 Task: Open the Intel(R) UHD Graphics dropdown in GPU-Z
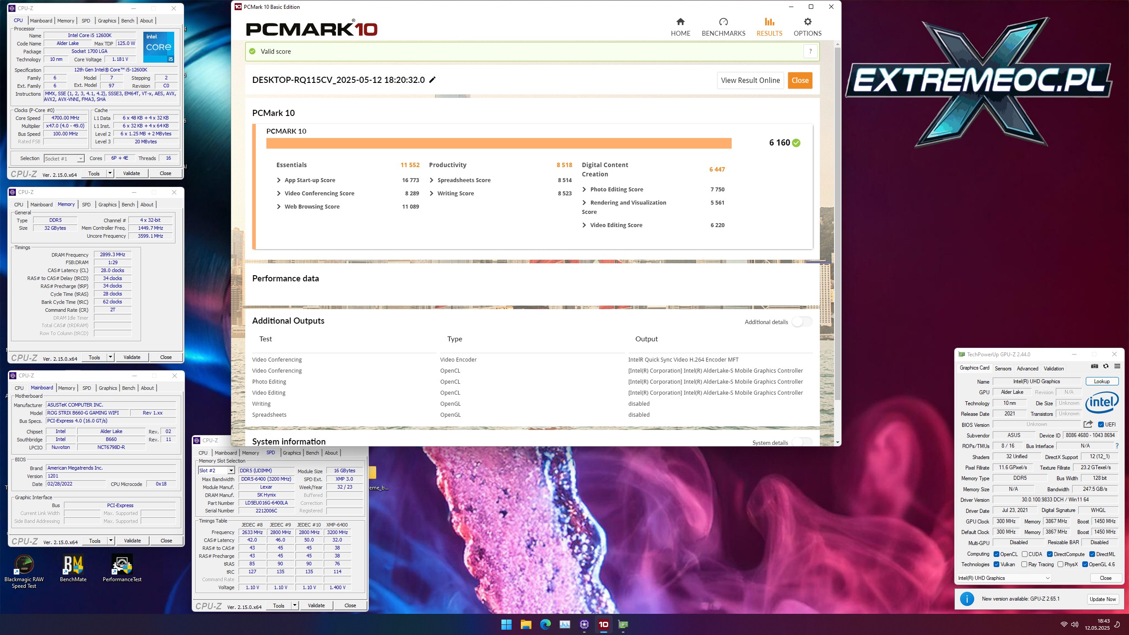[1004, 578]
